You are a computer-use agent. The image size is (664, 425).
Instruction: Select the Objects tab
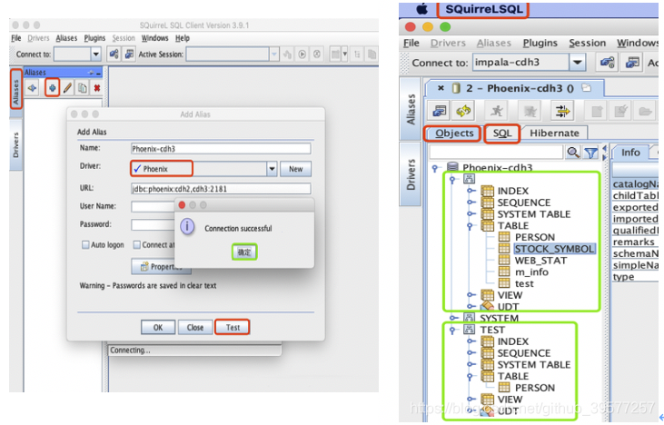click(453, 133)
